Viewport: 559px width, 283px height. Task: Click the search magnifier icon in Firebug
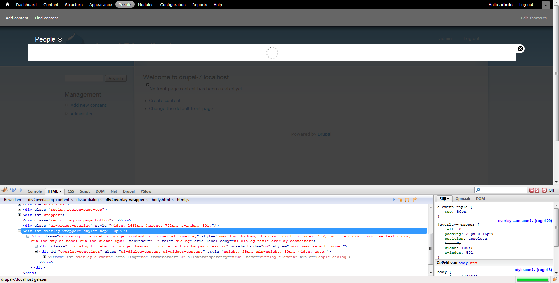[x=478, y=190]
